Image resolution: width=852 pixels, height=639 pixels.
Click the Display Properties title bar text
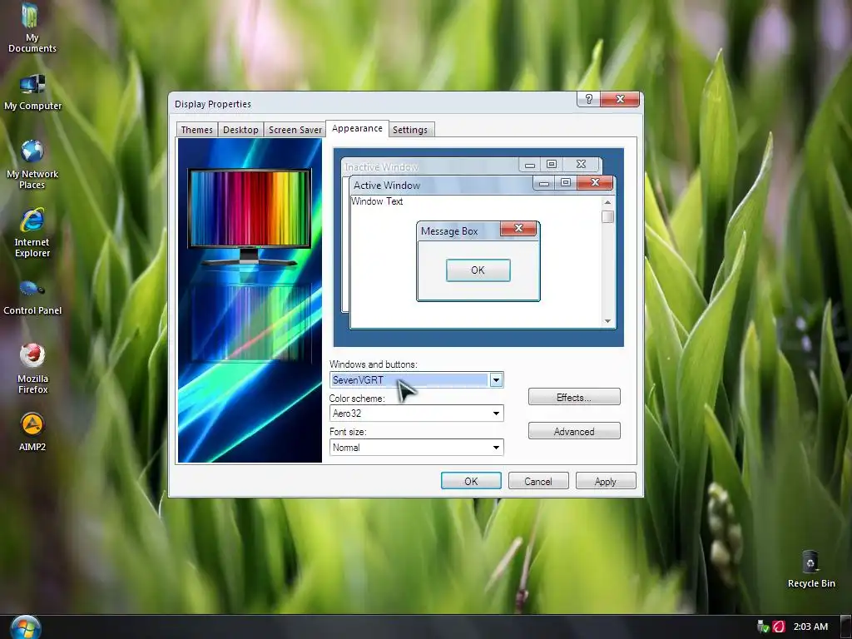(x=212, y=104)
